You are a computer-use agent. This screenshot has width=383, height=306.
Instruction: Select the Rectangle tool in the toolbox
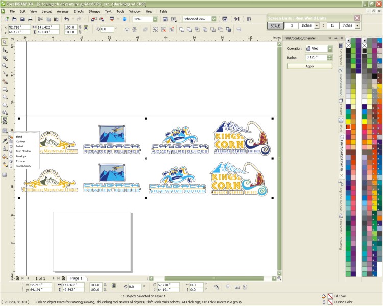5,89
